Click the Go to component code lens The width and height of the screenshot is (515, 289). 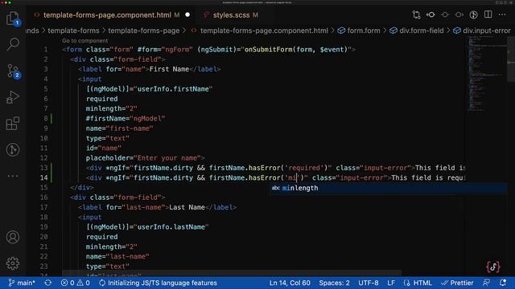(85, 41)
